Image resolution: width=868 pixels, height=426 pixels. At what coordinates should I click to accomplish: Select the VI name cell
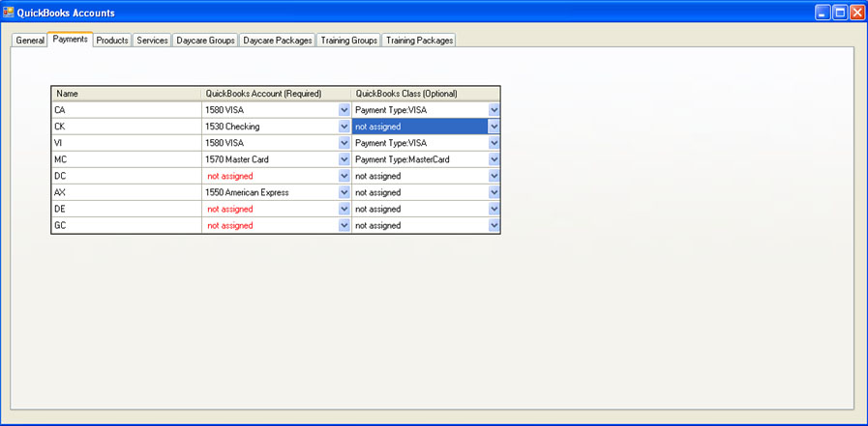click(127, 143)
